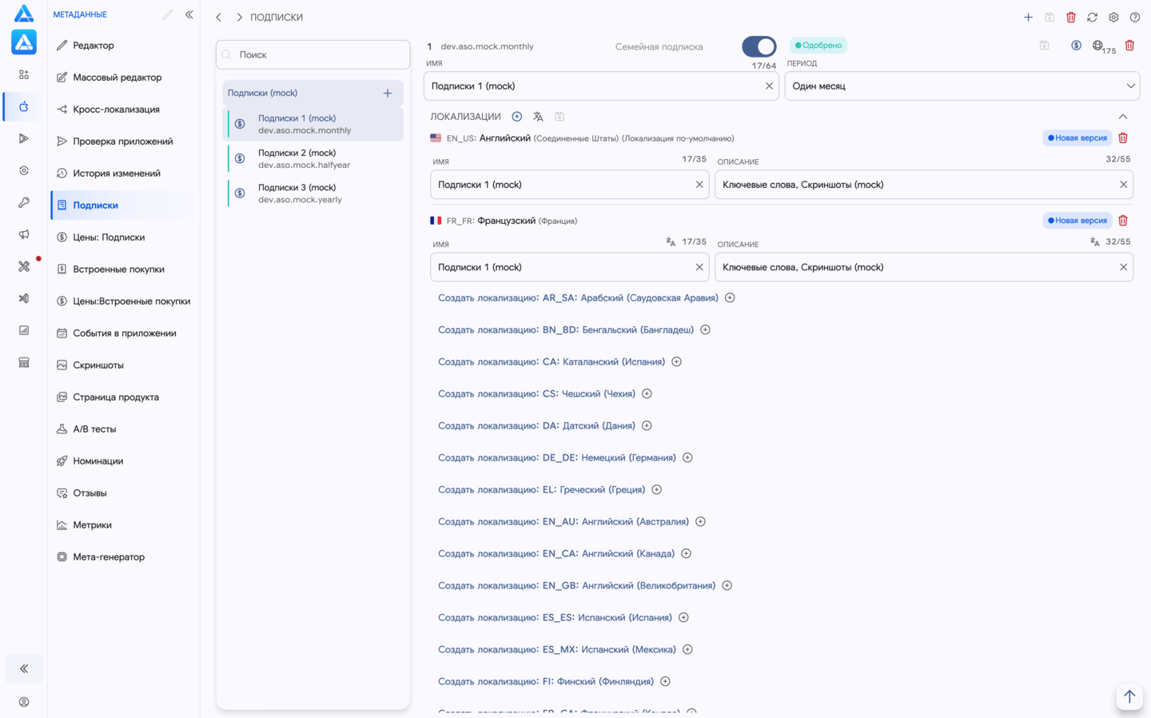This screenshot has width=1151, height=718.
Task: Click the translate icon above the FR_FR name field
Action: tap(671, 241)
